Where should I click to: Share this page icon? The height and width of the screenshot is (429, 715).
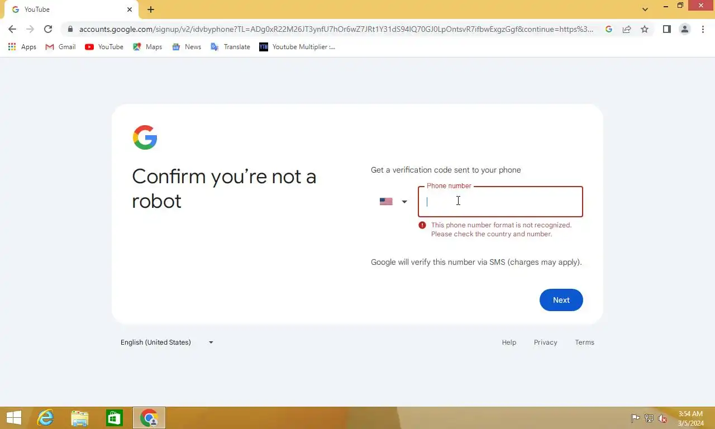click(627, 29)
